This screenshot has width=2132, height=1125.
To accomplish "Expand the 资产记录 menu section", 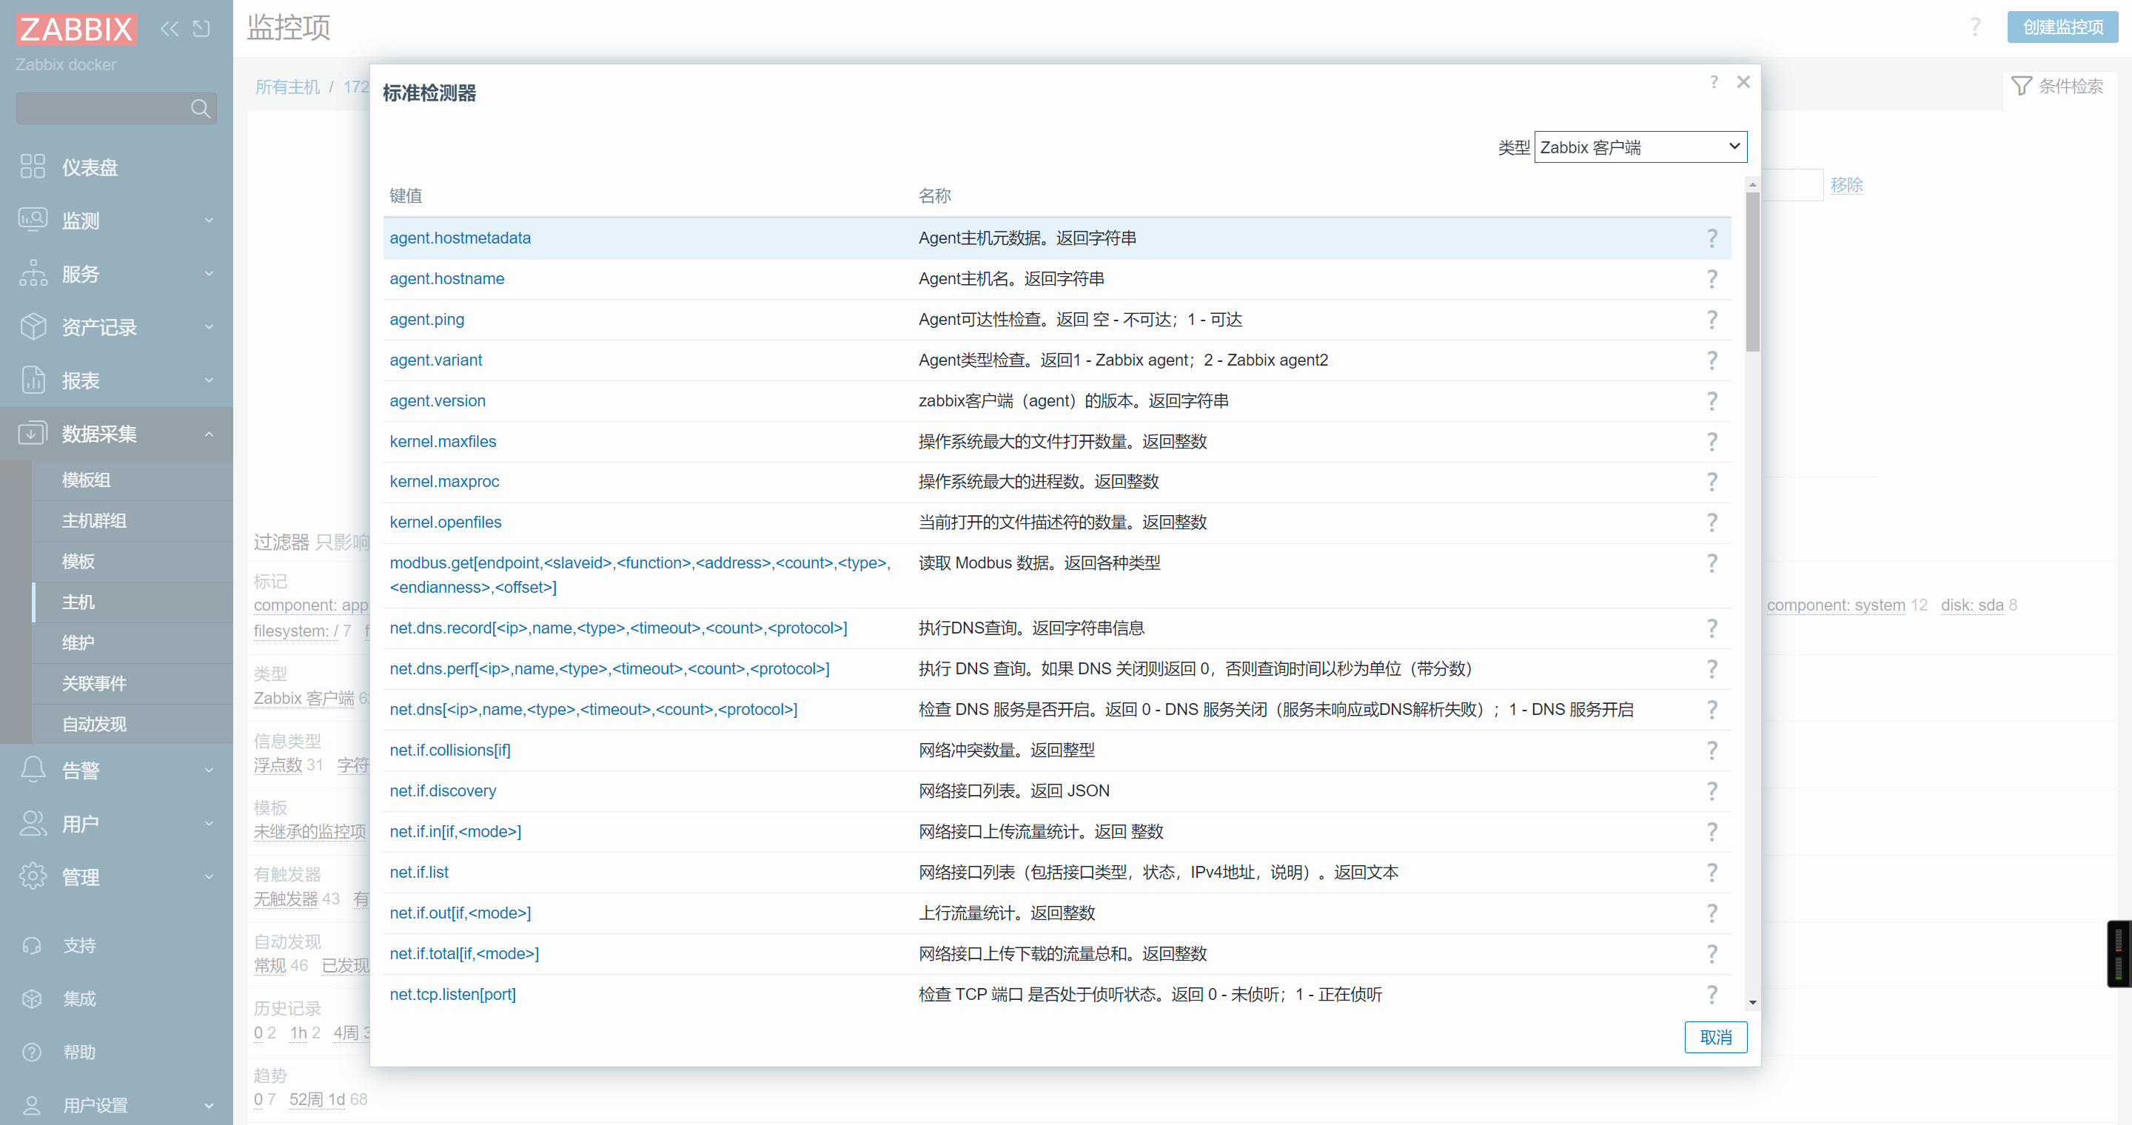I will (116, 326).
